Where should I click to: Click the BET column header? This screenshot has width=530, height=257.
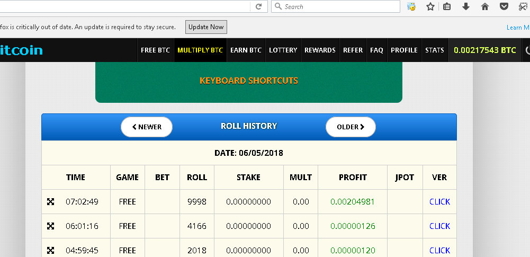162,178
